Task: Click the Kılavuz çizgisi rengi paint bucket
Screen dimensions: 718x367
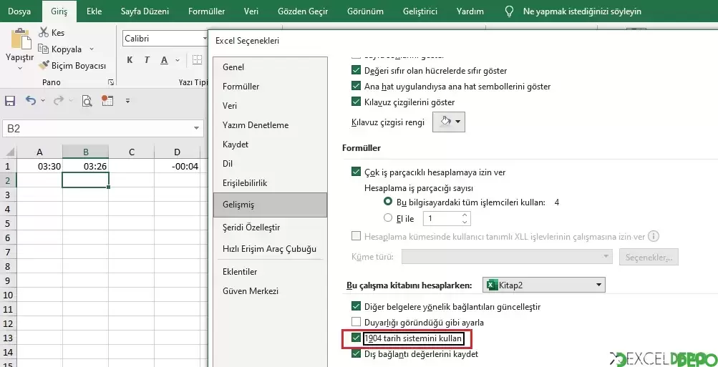Action: pyautogui.click(x=445, y=122)
